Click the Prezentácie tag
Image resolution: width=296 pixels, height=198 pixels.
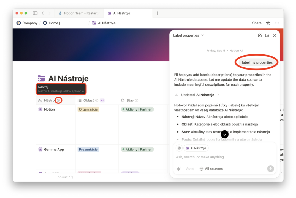(x=88, y=149)
